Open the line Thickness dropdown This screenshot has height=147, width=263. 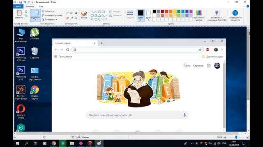[130, 16]
